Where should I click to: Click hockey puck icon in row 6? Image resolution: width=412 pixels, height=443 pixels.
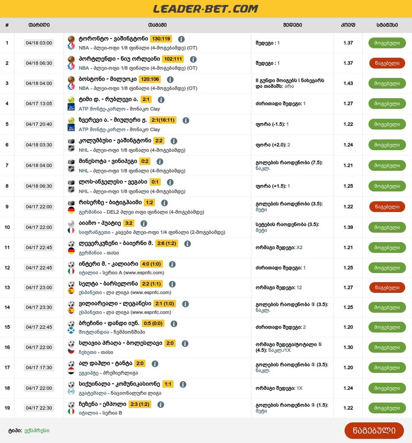(x=71, y=141)
